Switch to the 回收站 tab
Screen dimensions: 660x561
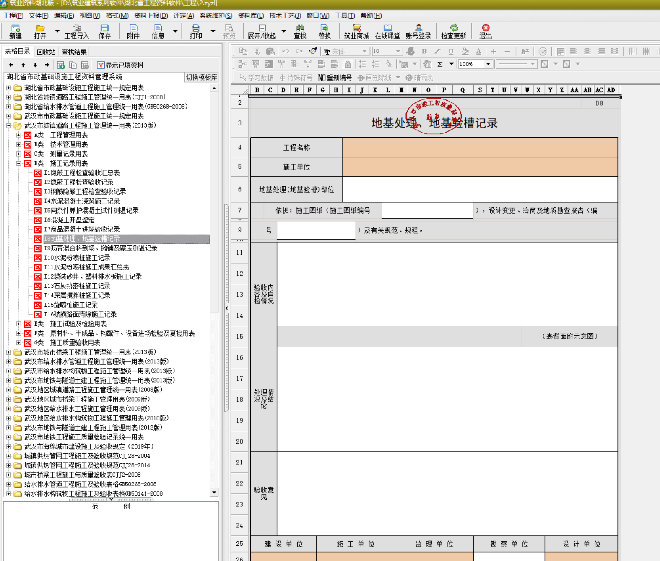[46, 52]
